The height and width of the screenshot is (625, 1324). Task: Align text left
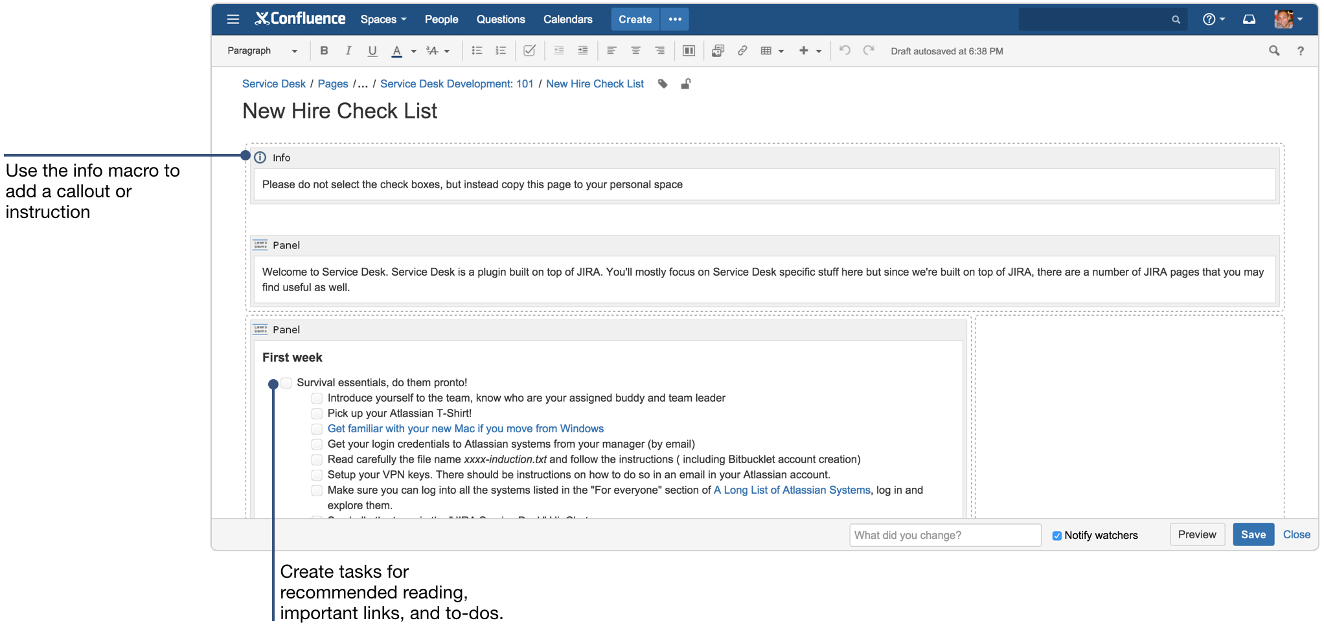[x=611, y=50]
